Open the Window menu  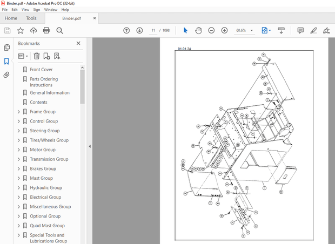(x=51, y=10)
